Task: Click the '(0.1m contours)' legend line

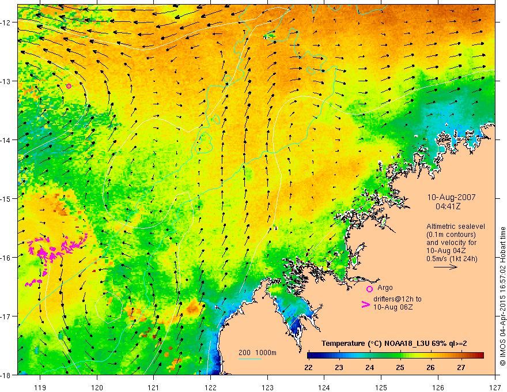Action: (x=451, y=235)
